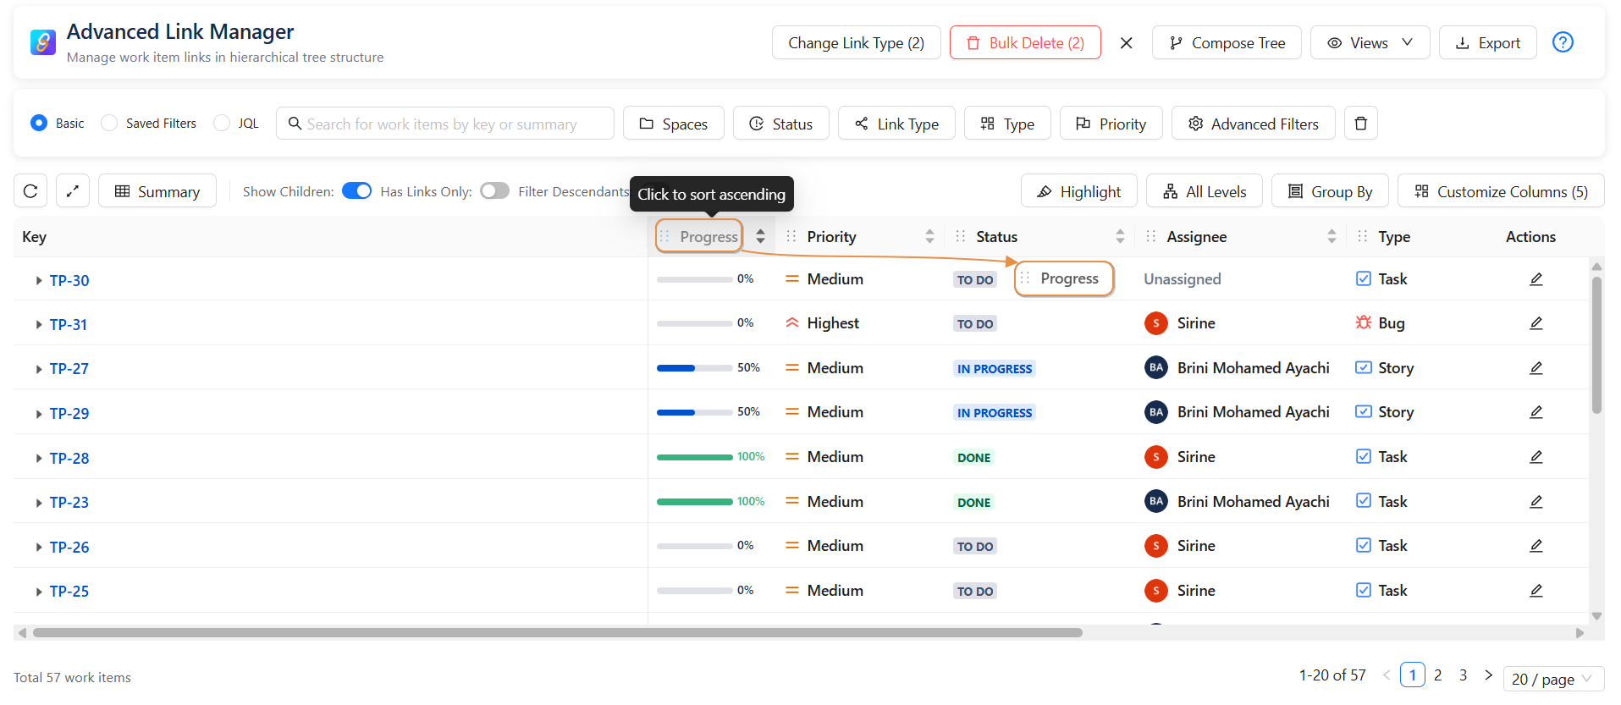
Task: Go to page 2 of results
Action: pyautogui.click(x=1437, y=675)
